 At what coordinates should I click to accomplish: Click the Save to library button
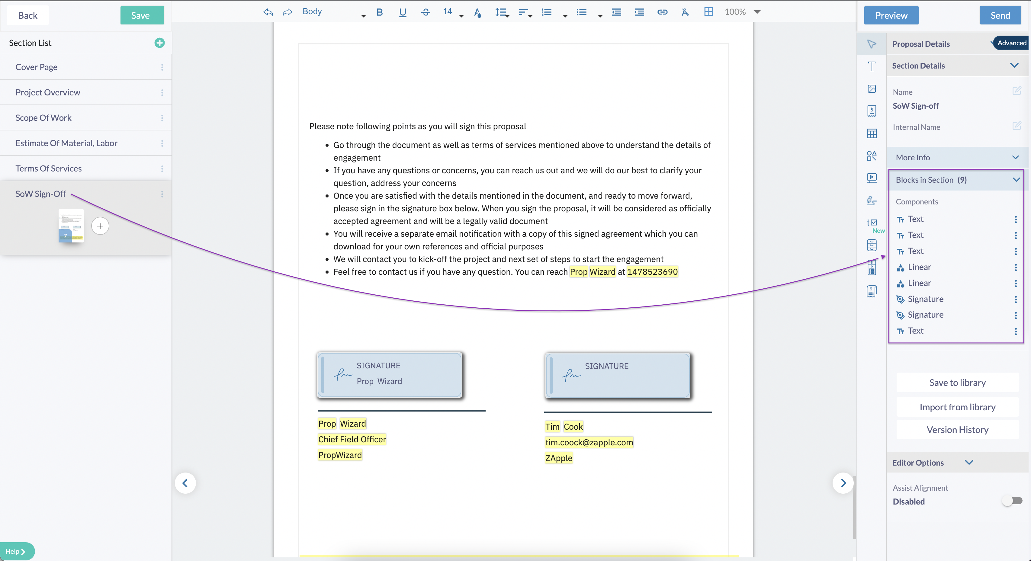(x=957, y=383)
